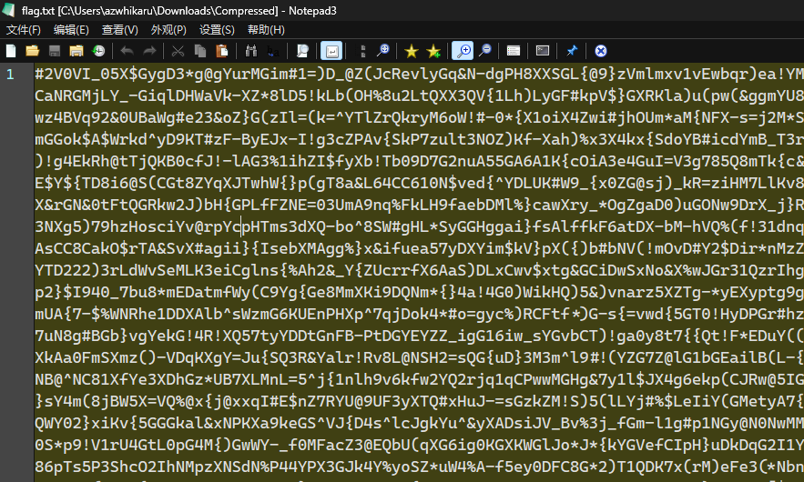Click the line beginning E$Y${TD8i6@S
Image resolution: width=804 pixels, height=482 pixels.
(x=419, y=183)
